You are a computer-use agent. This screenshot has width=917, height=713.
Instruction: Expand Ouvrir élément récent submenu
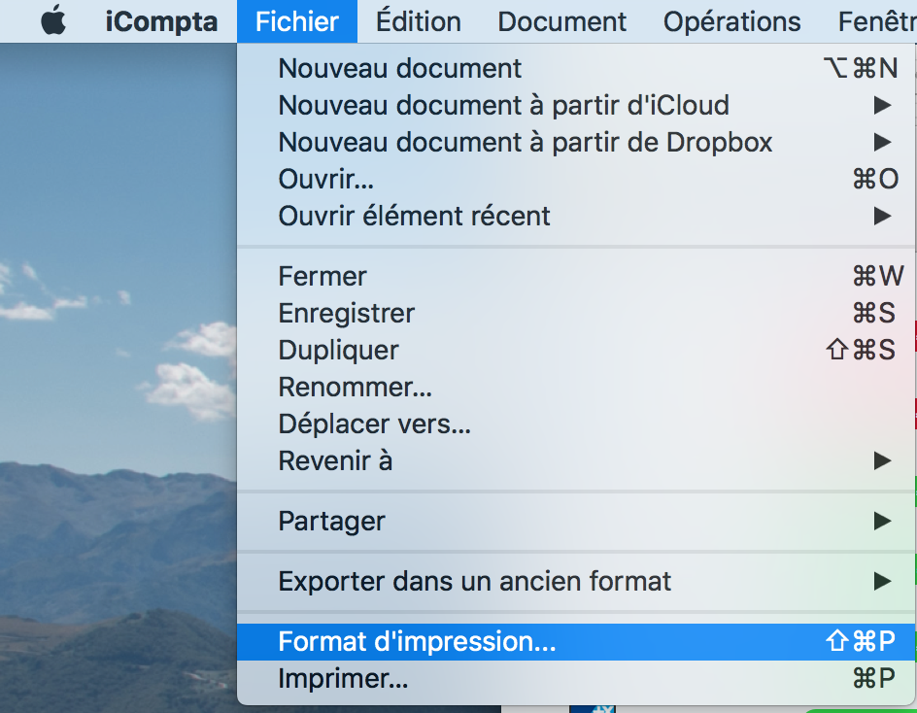coord(576,216)
